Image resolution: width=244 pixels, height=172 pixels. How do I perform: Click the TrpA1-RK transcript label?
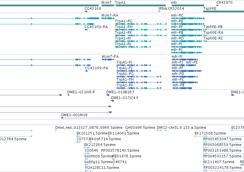click(x=124, y=33)
